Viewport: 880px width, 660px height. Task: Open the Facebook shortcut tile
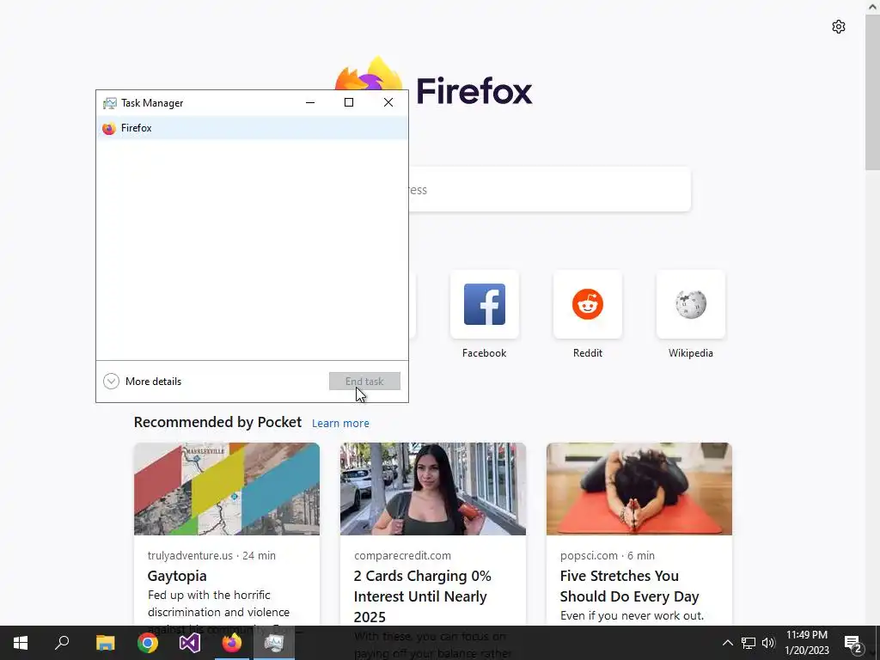[485, 304]
